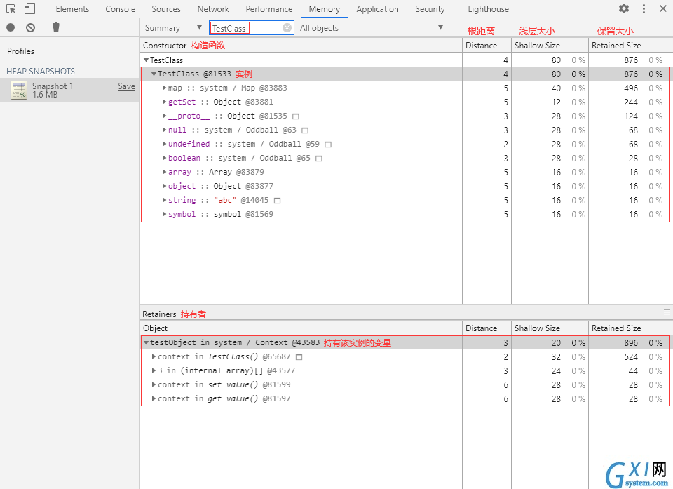
Task: Switch to the Lighthouse tab
Action: pos(488,9)
